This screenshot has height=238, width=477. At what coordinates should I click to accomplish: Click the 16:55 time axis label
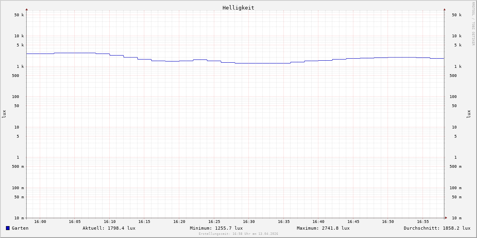pos(423,222)
